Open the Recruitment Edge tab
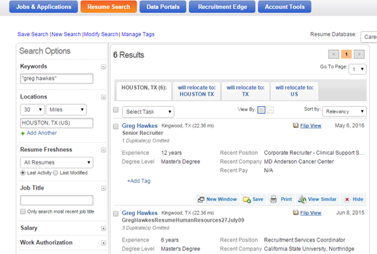Screen dimensions: 377x254 pyautogui.click(x=222, y=7)
